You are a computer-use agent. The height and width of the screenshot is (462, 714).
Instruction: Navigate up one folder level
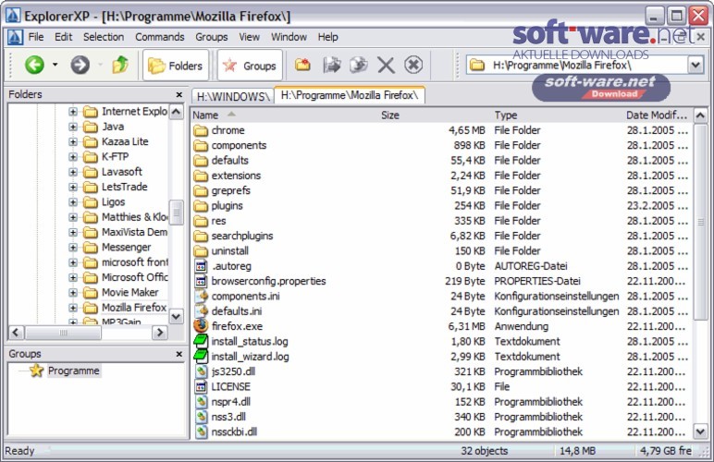[x=119, y=65]
